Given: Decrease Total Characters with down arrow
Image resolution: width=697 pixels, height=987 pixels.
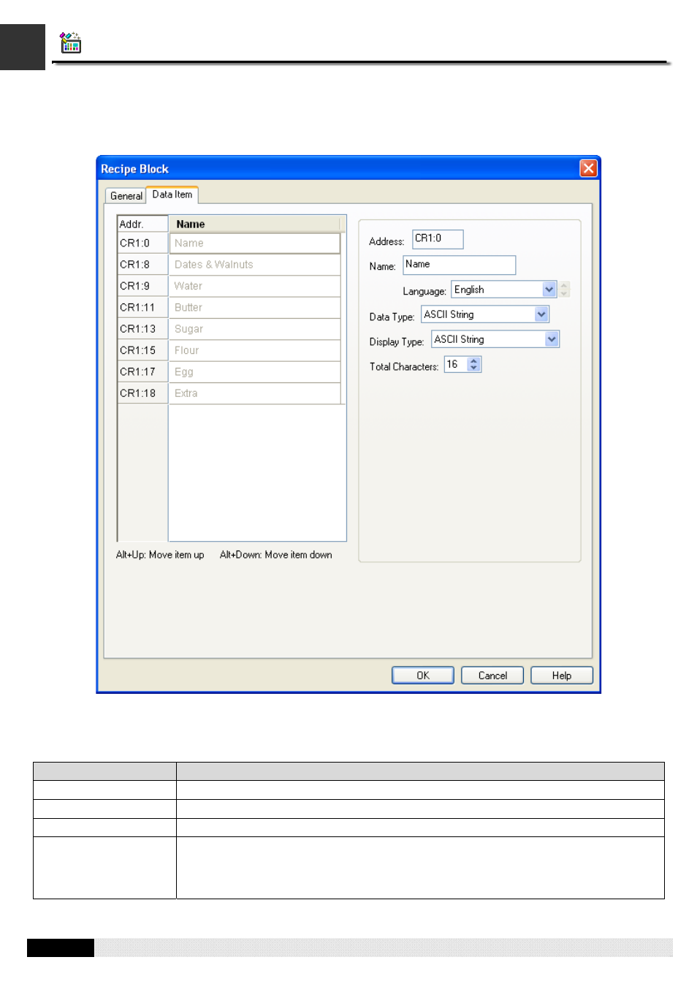Looking at the screenshot, I should coord(474,368).
